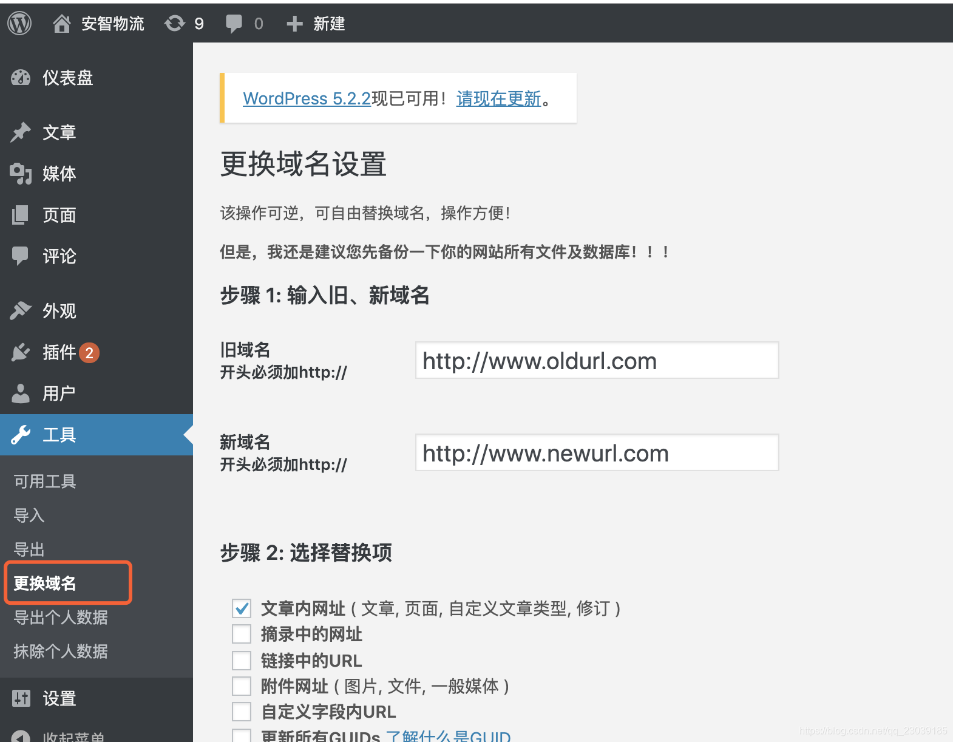The image size is (953, 742).
Task: Click the WordPress 5.2.2 link
Action: tap(307, 98)
